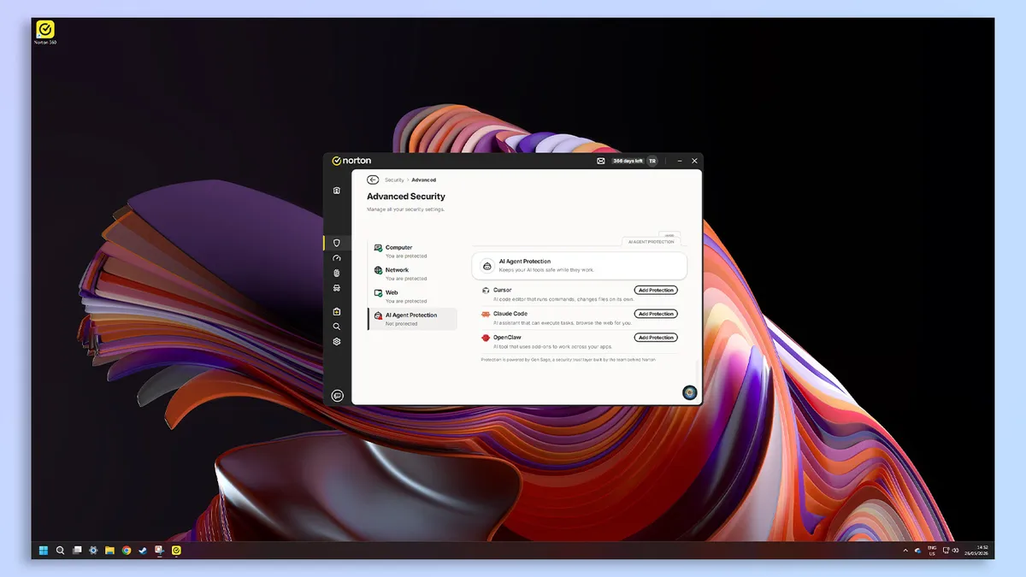Click the 'Cursor' row title
The image size is (1026, 577).
point(503,291)
